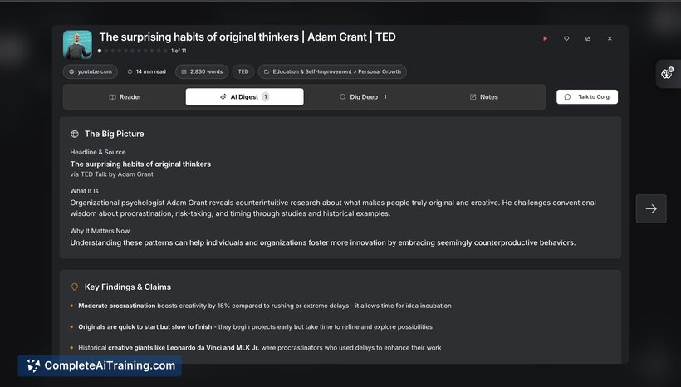Switch to the Reader tab

[x=125, y=97]
